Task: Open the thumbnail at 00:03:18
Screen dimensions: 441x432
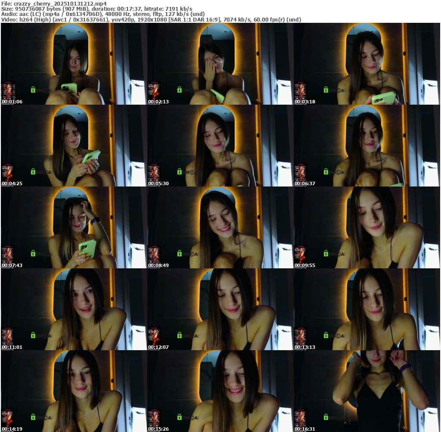Action: point(367,64)
